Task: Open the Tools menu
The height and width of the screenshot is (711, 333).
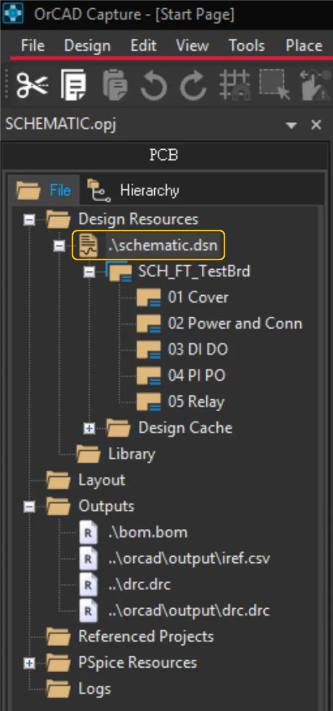Action: coord(247,45)
